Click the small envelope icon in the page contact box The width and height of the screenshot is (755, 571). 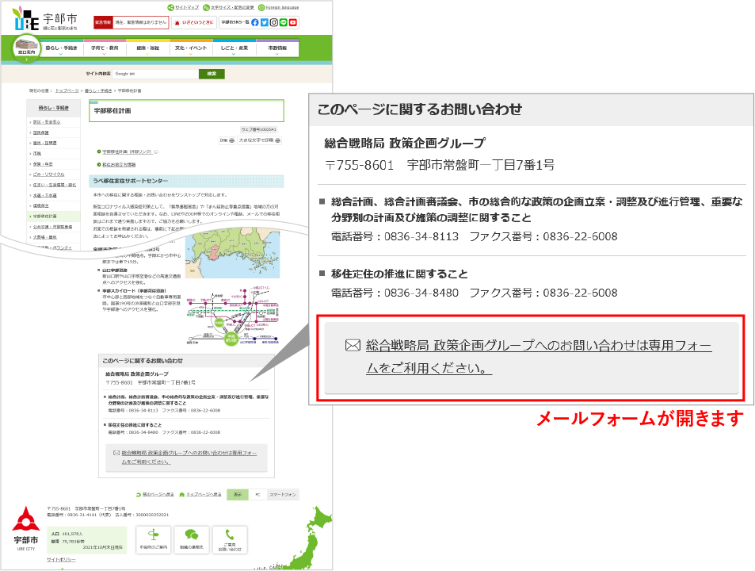[x=116, y=453]
